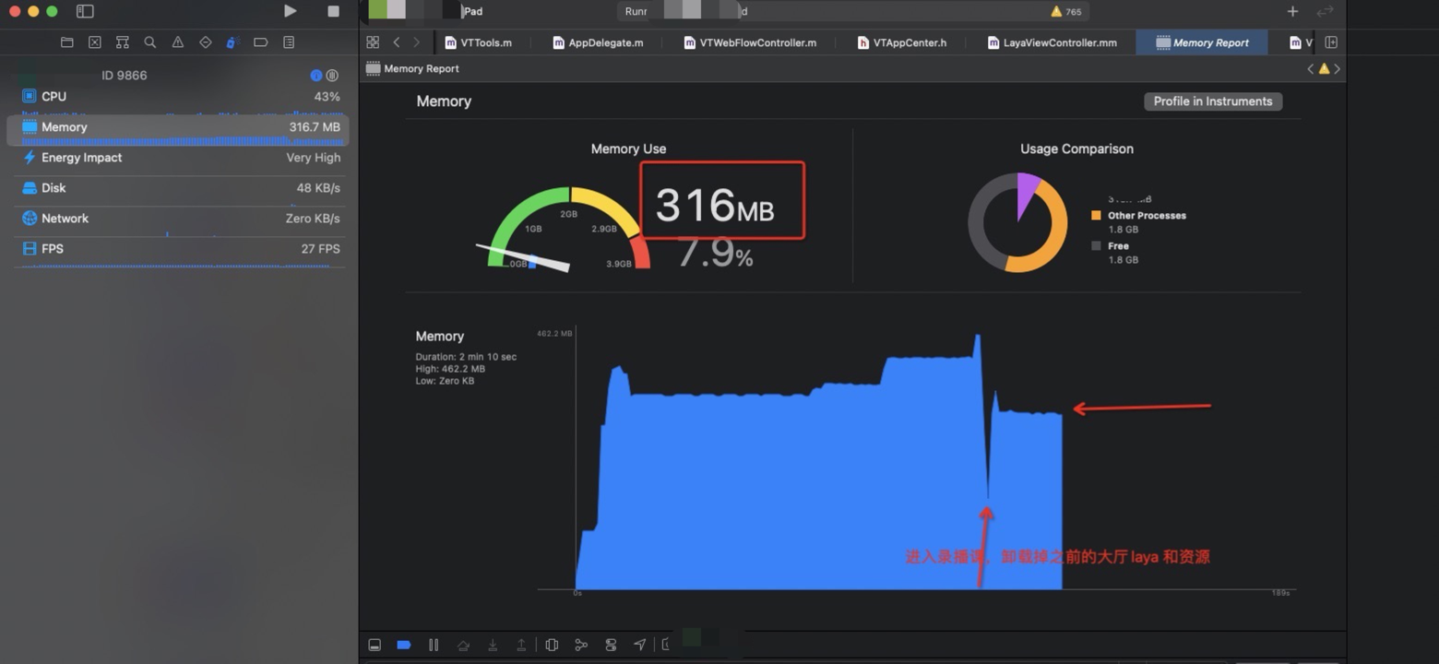Select the FPS gauge row
Viewport: 1439px width, 664px height.
[x=180, y=250]
